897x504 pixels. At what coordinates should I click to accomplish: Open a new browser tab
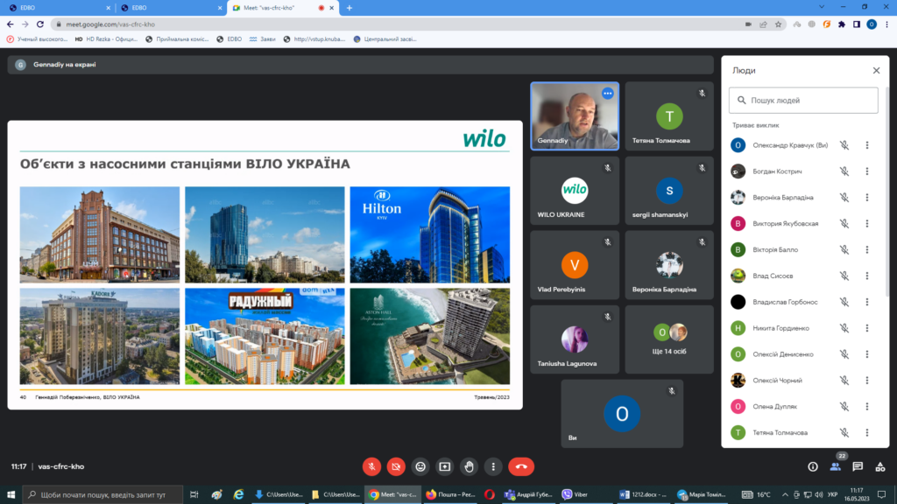(350, 8)
